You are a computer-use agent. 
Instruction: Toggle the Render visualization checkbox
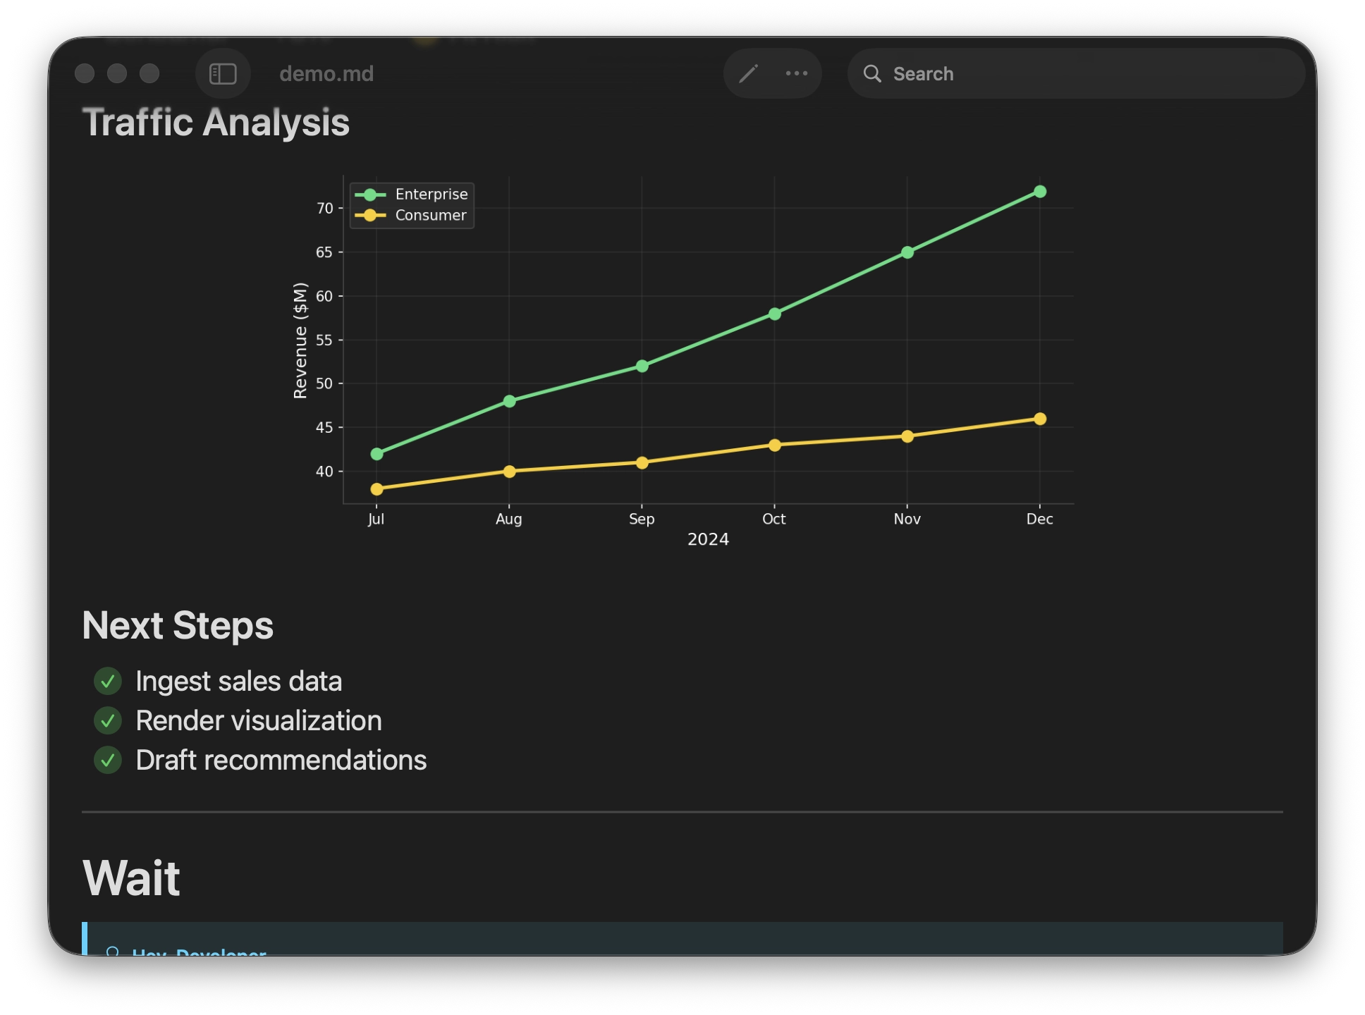pyautogui.click(x=108, y=721)
